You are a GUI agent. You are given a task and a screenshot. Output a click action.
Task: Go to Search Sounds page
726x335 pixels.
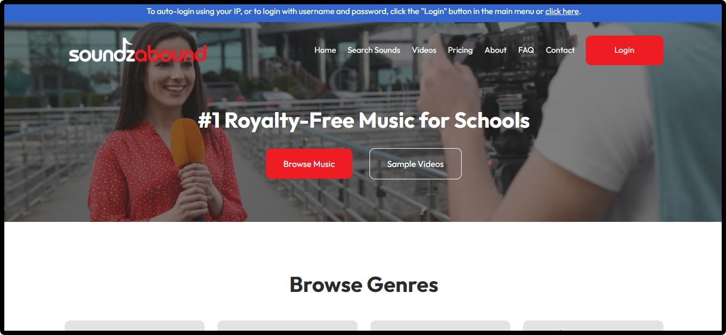[374, 50]
